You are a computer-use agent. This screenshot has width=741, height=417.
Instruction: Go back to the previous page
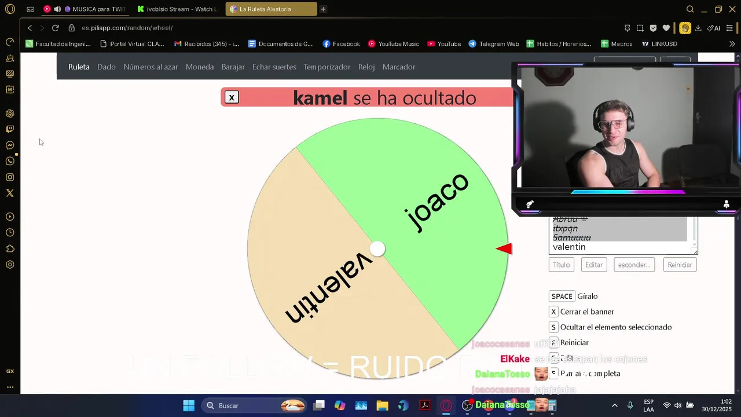pyautogui.click(x=30, y=28)
